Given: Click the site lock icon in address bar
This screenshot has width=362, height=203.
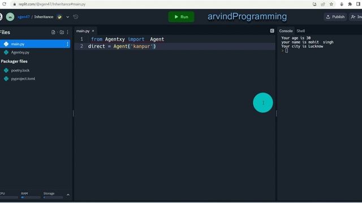Looking at the screenshot, I should (x=14, y=4).
